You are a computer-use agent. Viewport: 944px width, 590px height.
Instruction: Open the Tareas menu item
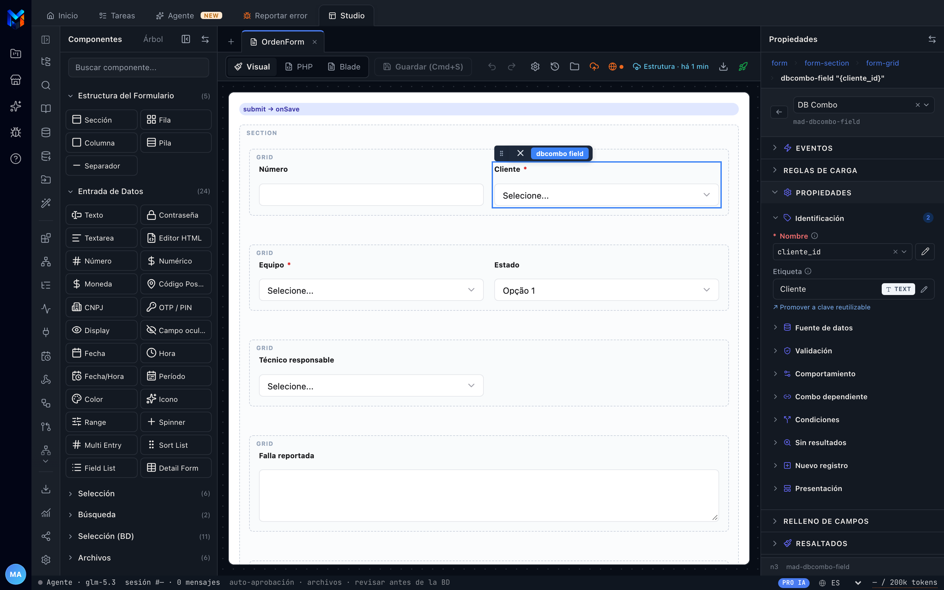tap(117, 16)
